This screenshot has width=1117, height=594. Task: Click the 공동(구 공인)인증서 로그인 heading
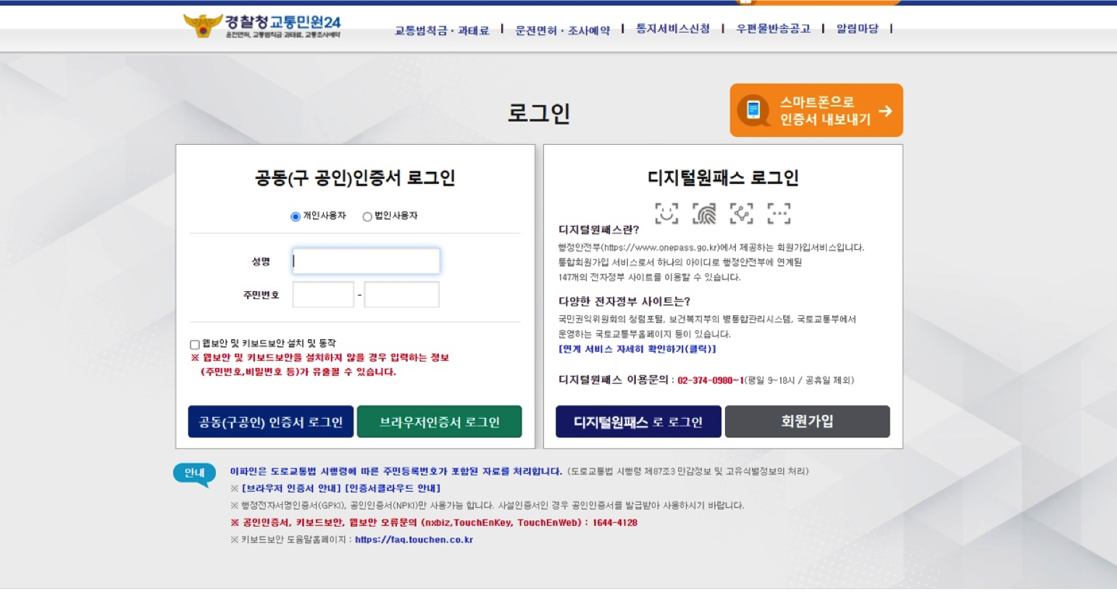355,178
